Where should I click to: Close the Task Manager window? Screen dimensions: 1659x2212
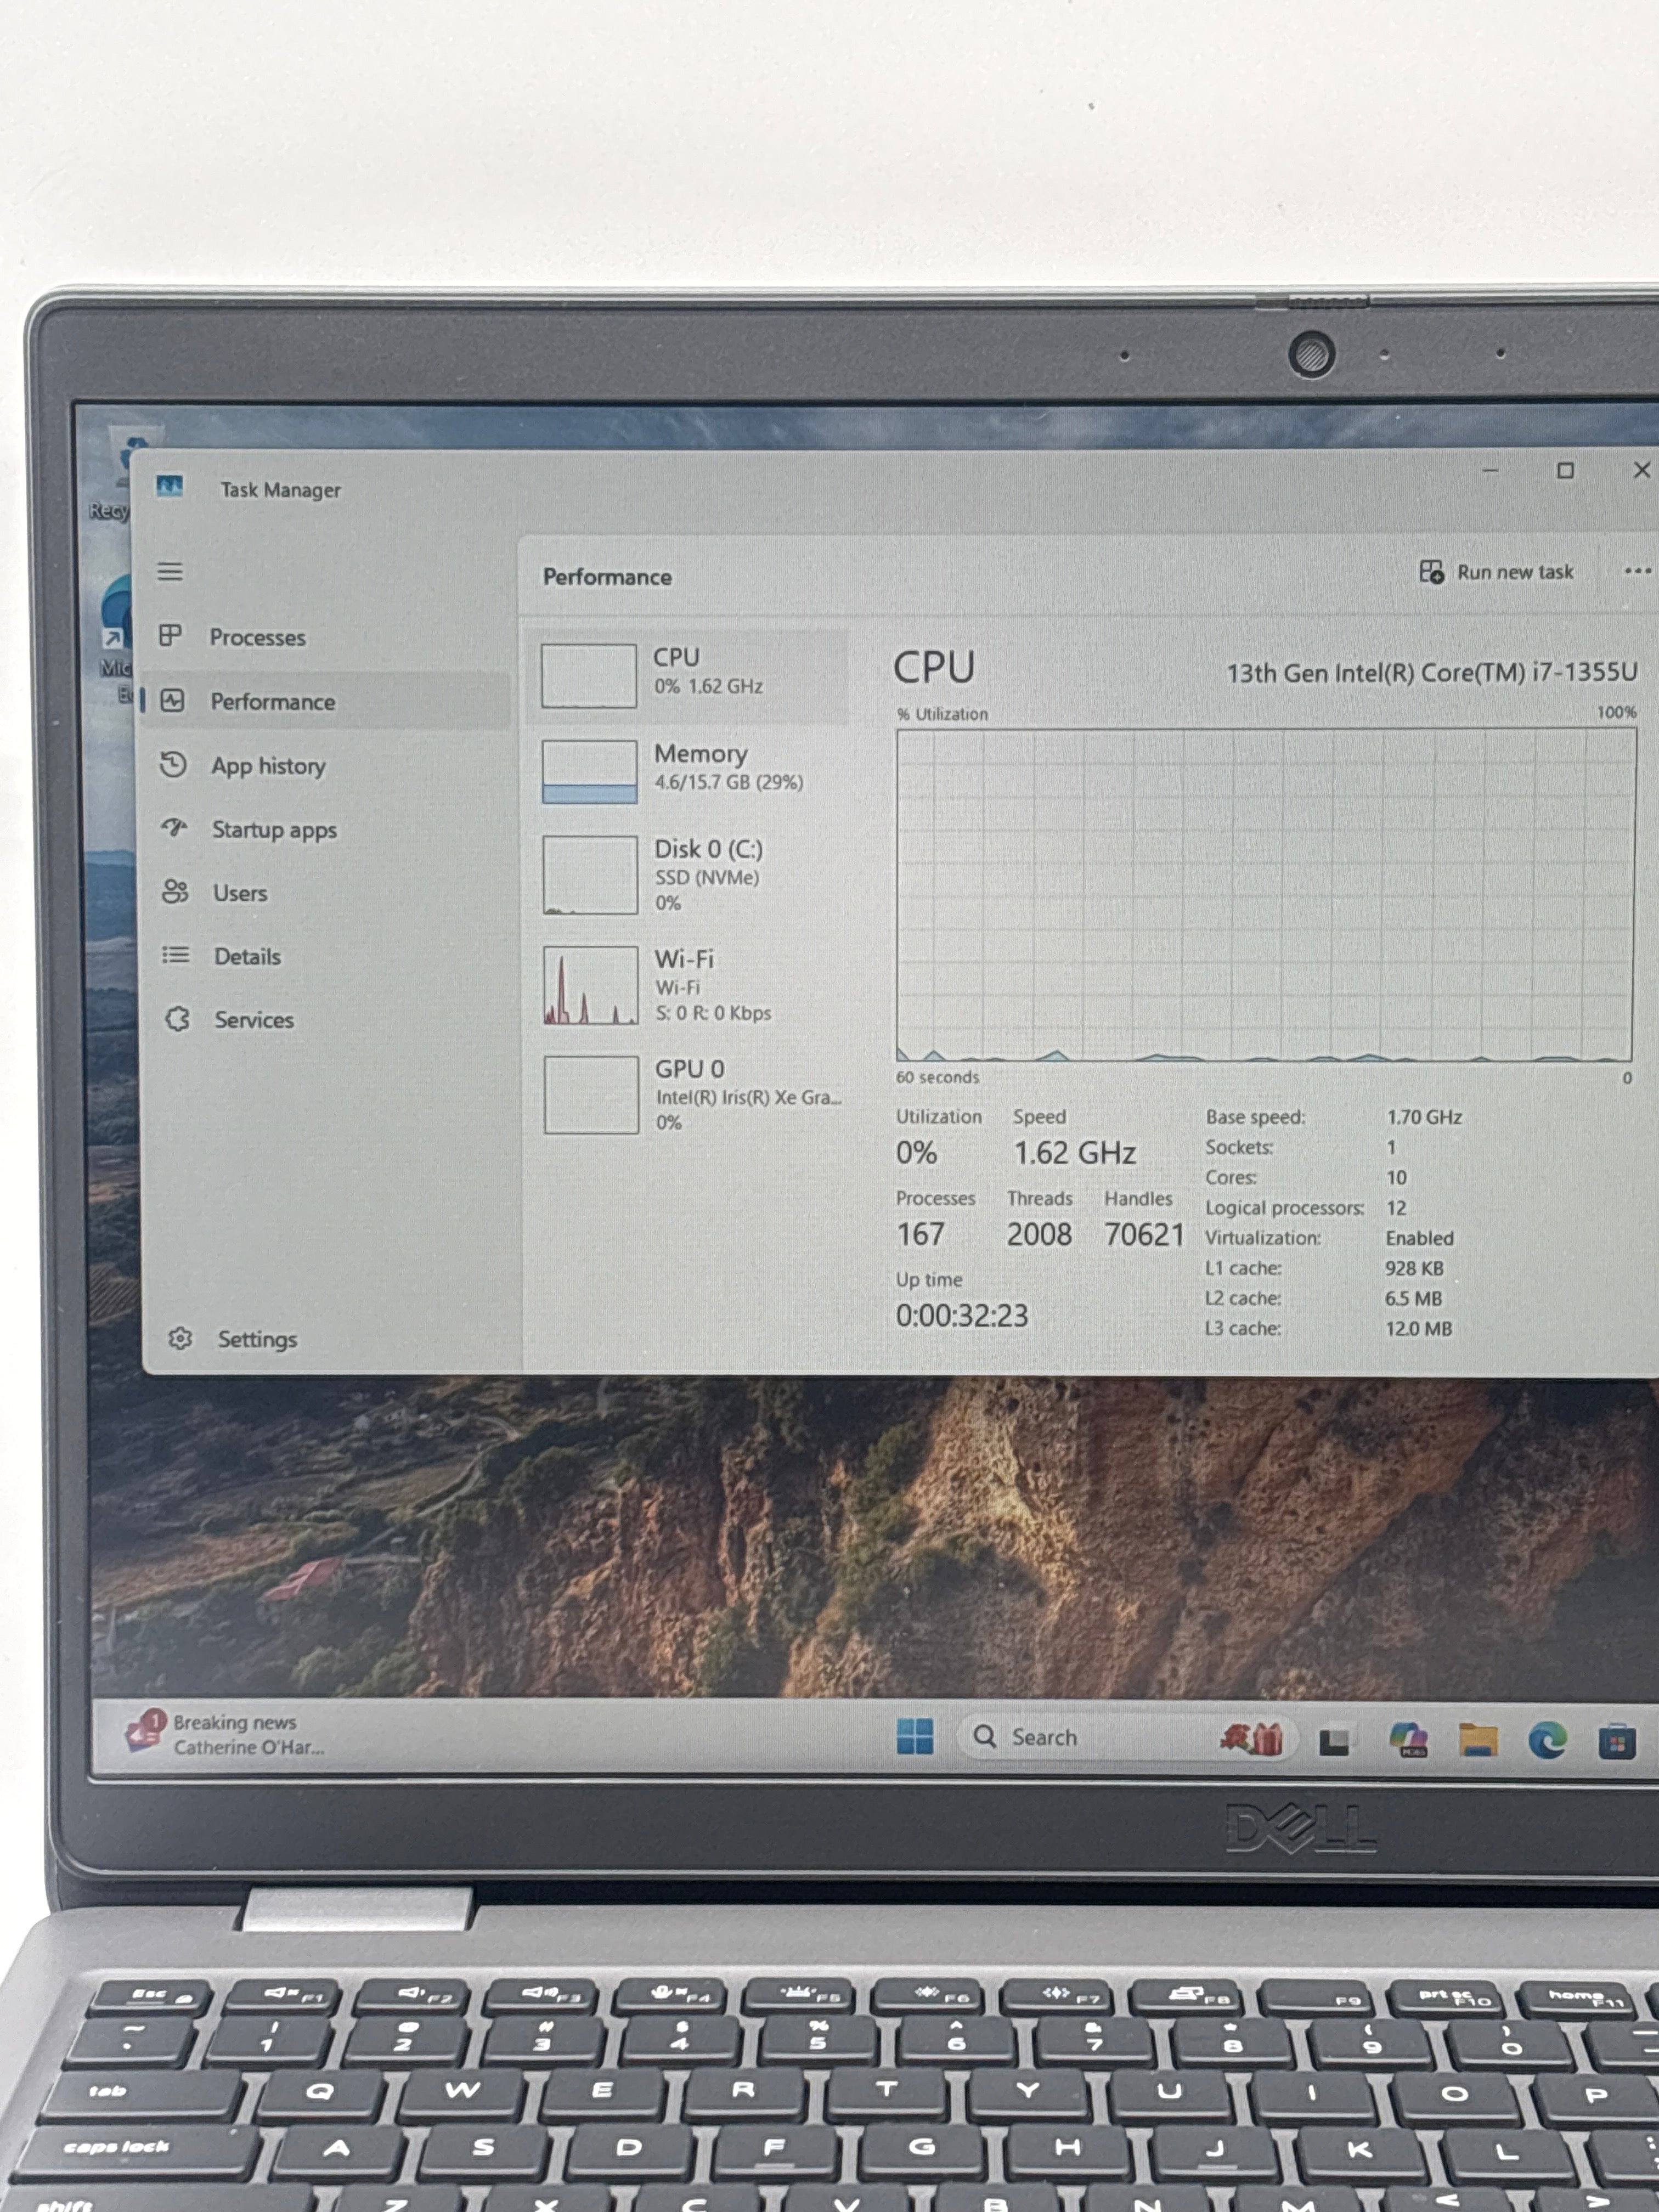pyautogui.click(x=1641, y=469)
